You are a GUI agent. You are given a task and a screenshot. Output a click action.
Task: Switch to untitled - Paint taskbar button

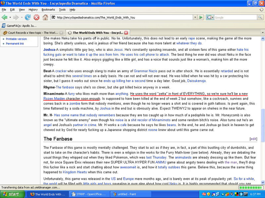pyautogui.click(x=130, y=194)
